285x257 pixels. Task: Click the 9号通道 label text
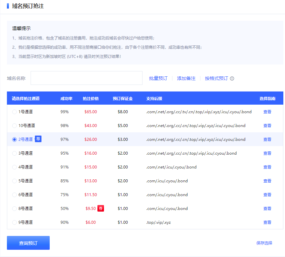(25, 222)
